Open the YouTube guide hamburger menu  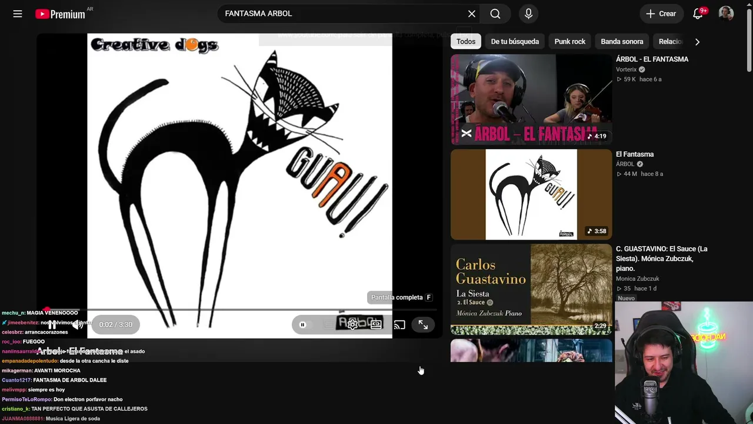[18, 14]
